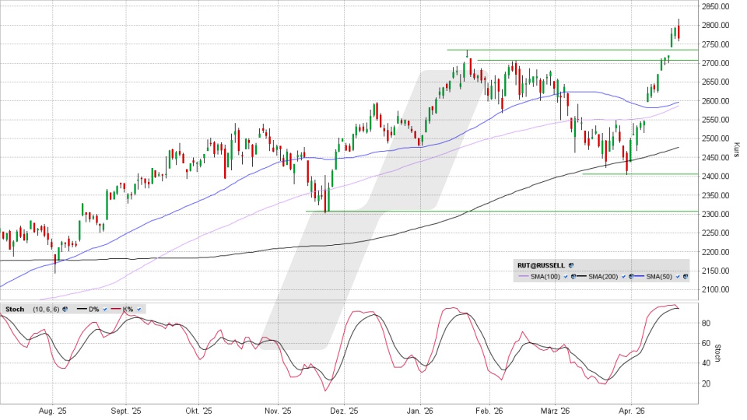Image resolution: width=747 pixels, height=420 pixels.
Task: Click the Stoch indicator label
Action: pos(14,309)
